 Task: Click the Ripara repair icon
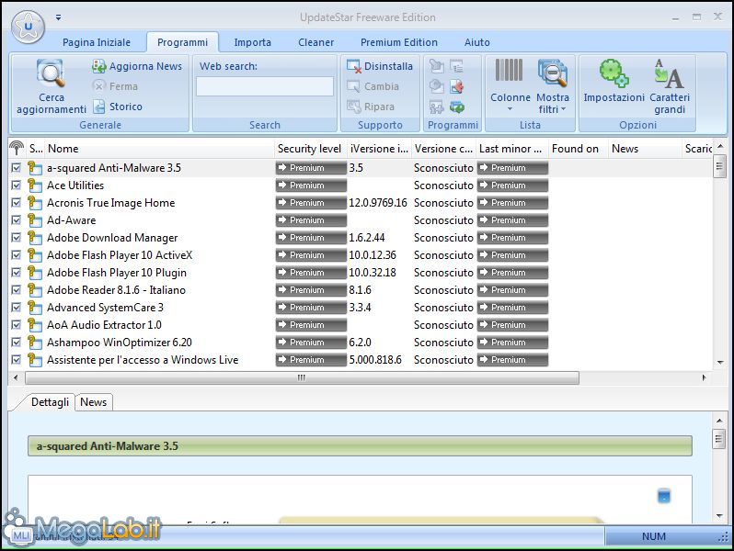tap(353, 107)
